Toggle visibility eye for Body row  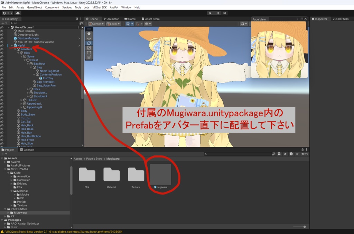[x=2, y=111]
